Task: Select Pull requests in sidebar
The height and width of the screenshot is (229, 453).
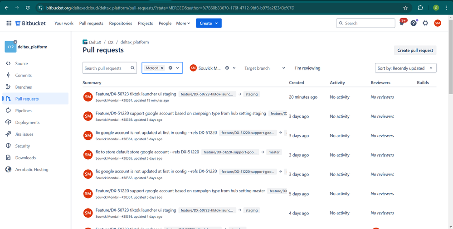Action: tap(35, 99)
